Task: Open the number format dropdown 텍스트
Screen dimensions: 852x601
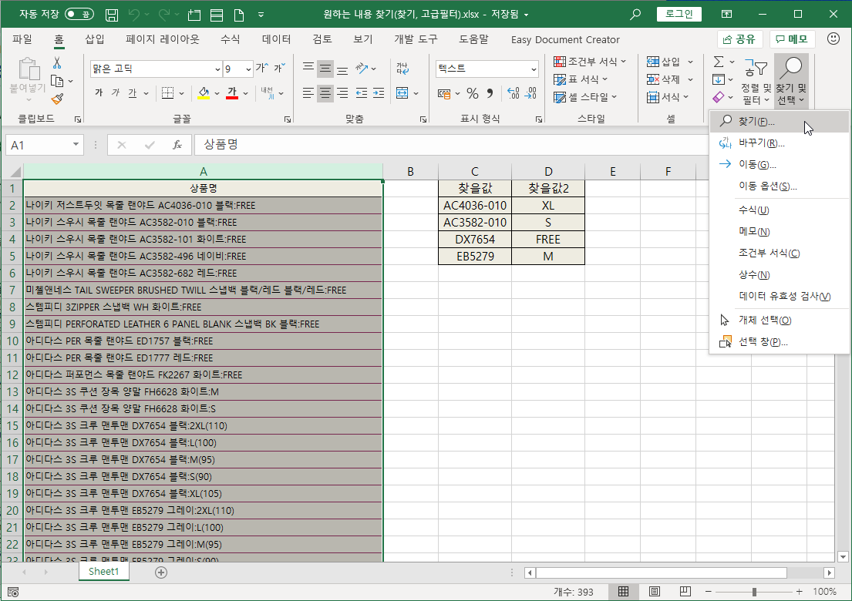Action: (x=534, y=69)
